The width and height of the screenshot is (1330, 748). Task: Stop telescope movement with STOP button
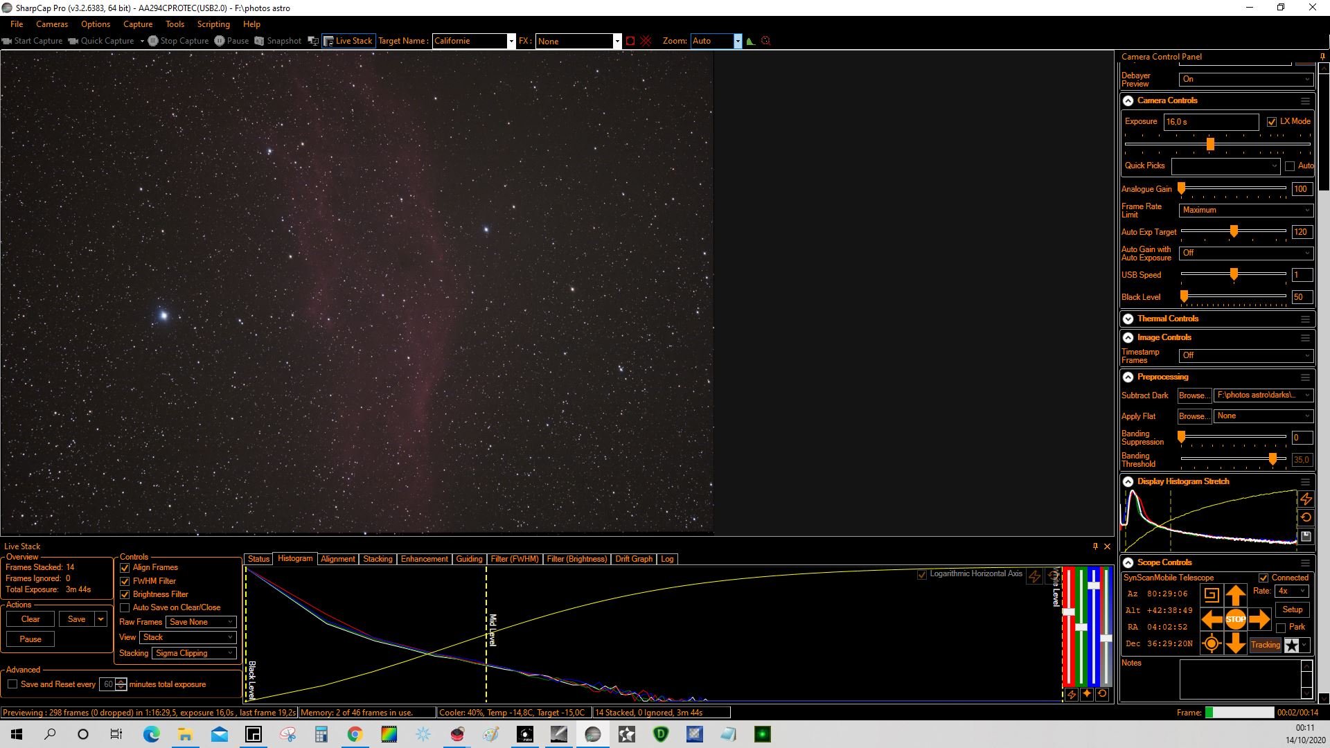[x=1236, y=619]
